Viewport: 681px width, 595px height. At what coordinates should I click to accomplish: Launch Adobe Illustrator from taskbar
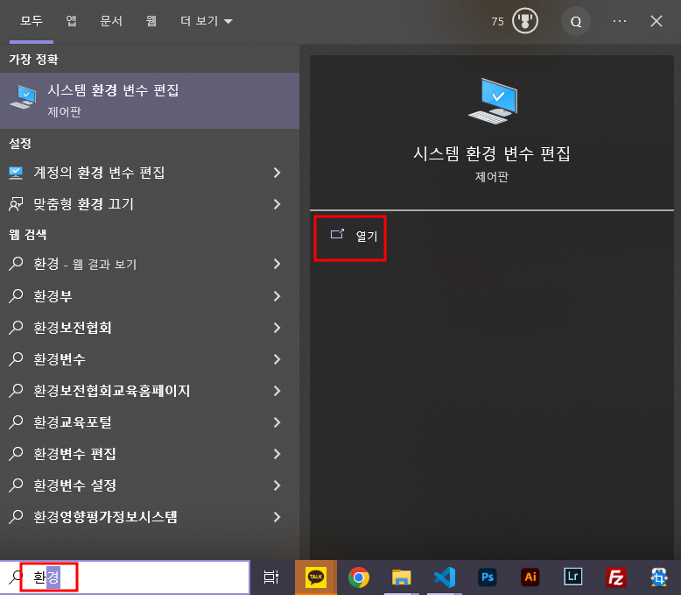530,577
